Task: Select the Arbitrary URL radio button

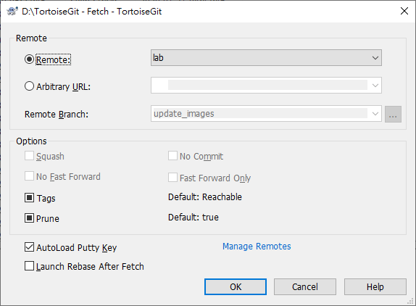Action: (29, 86)
